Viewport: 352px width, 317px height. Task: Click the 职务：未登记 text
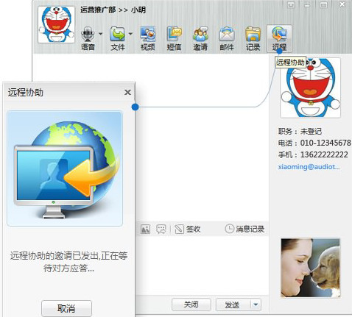[300, 131]
